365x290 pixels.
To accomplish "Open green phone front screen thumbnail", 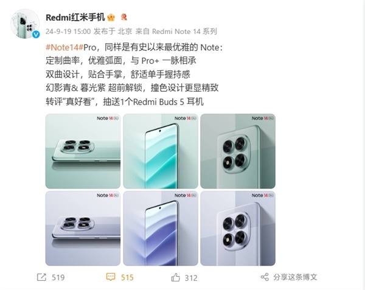I will coord(161,151).
